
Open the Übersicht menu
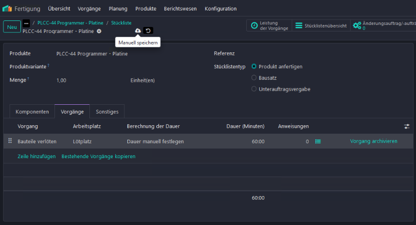59,9
